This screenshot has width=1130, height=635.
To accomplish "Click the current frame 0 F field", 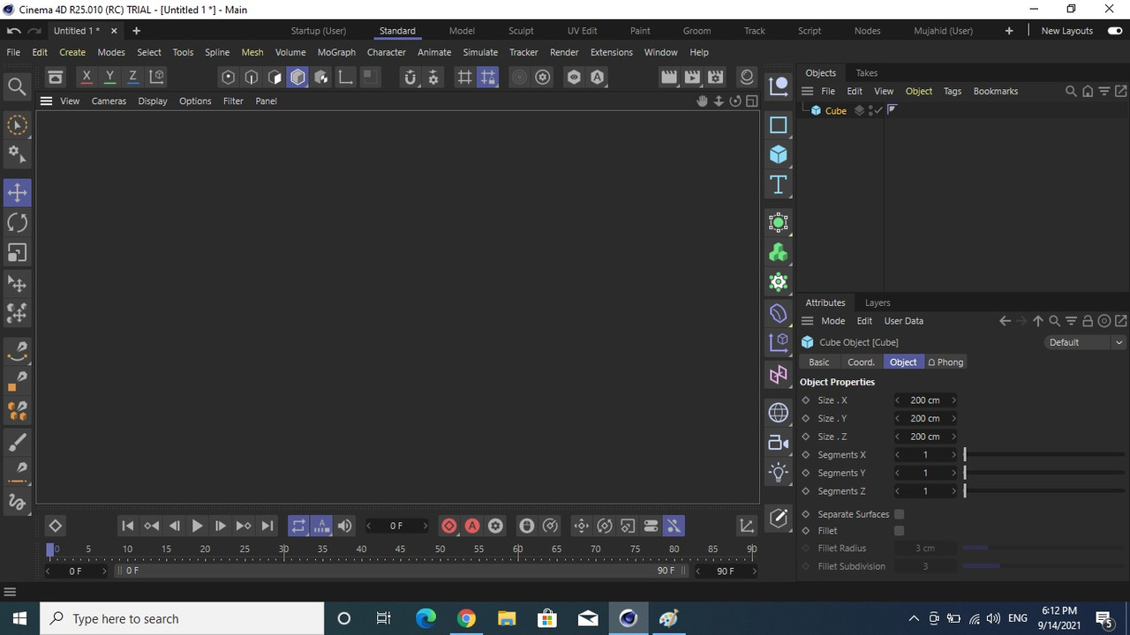I will click(x=397, y=526).
